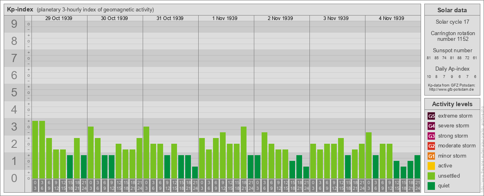The height and width of the screenshot is (196, 484).
Task: Click the 'Solar cycle 17' text
Action: pyautogui.click(x=452, y=22)
